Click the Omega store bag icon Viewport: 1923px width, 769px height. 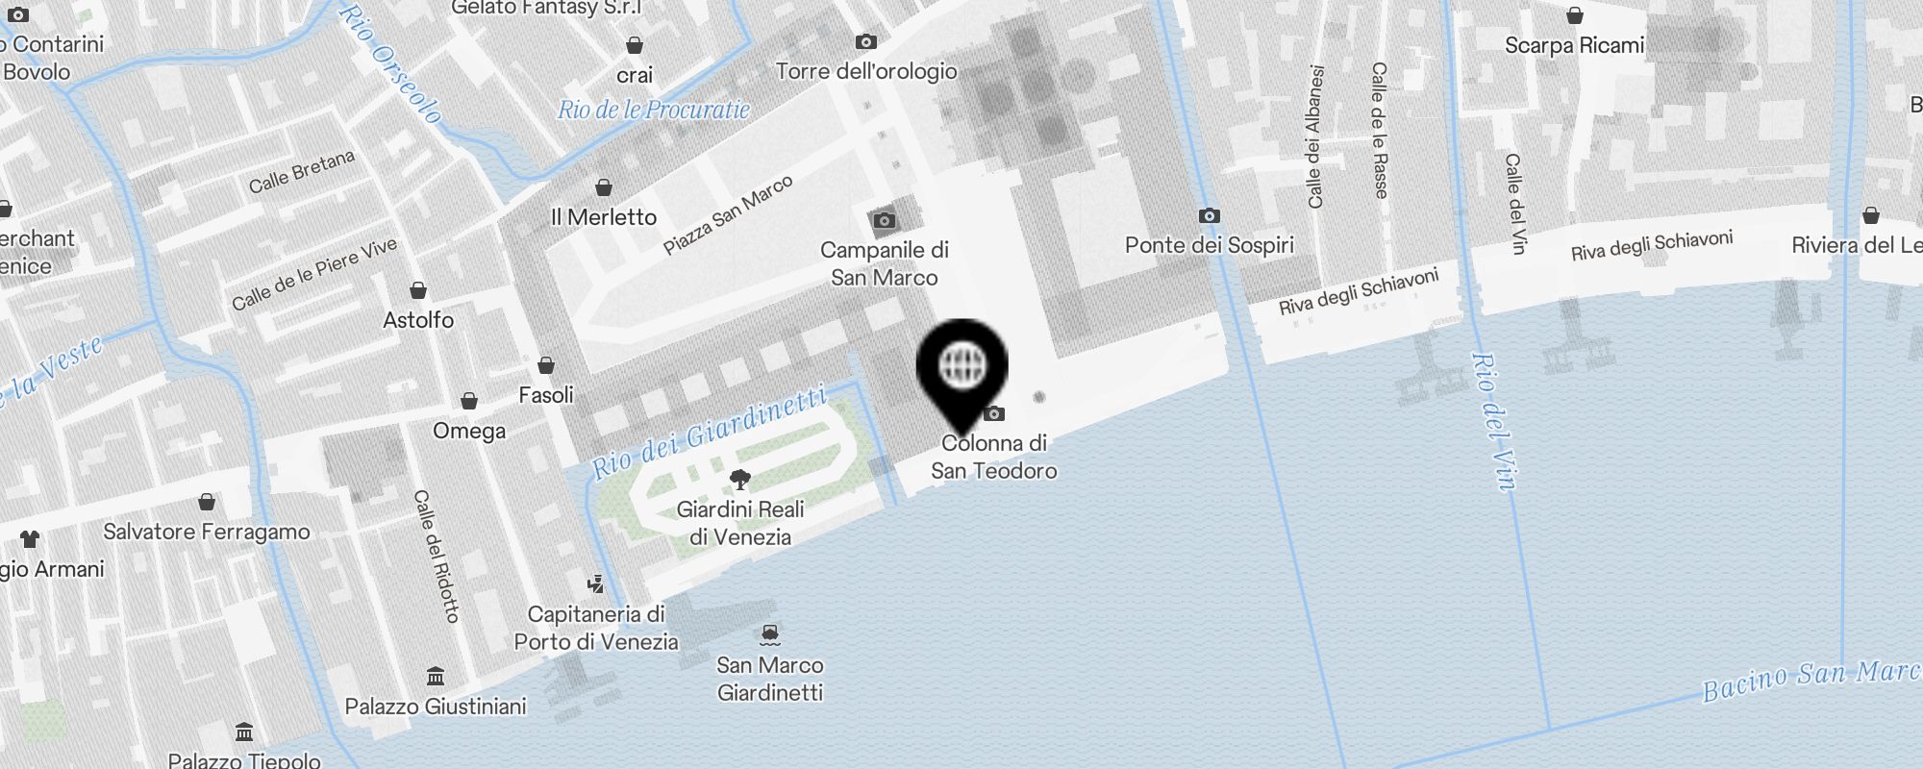click(469, 401)
